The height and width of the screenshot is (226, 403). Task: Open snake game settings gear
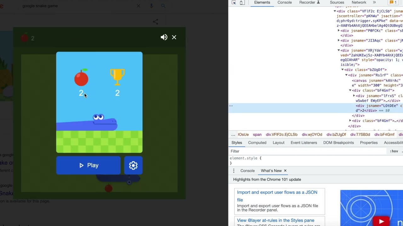pyautogui.click(x=133, y=165)
